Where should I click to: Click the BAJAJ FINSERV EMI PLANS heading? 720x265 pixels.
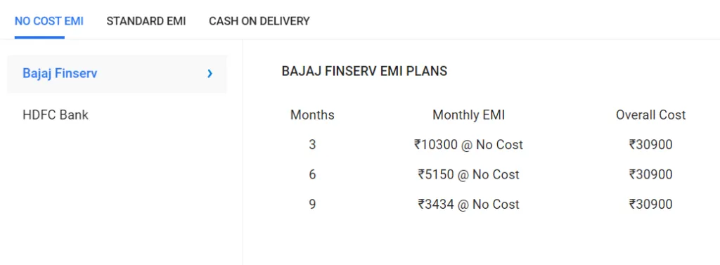click(364, 71)
